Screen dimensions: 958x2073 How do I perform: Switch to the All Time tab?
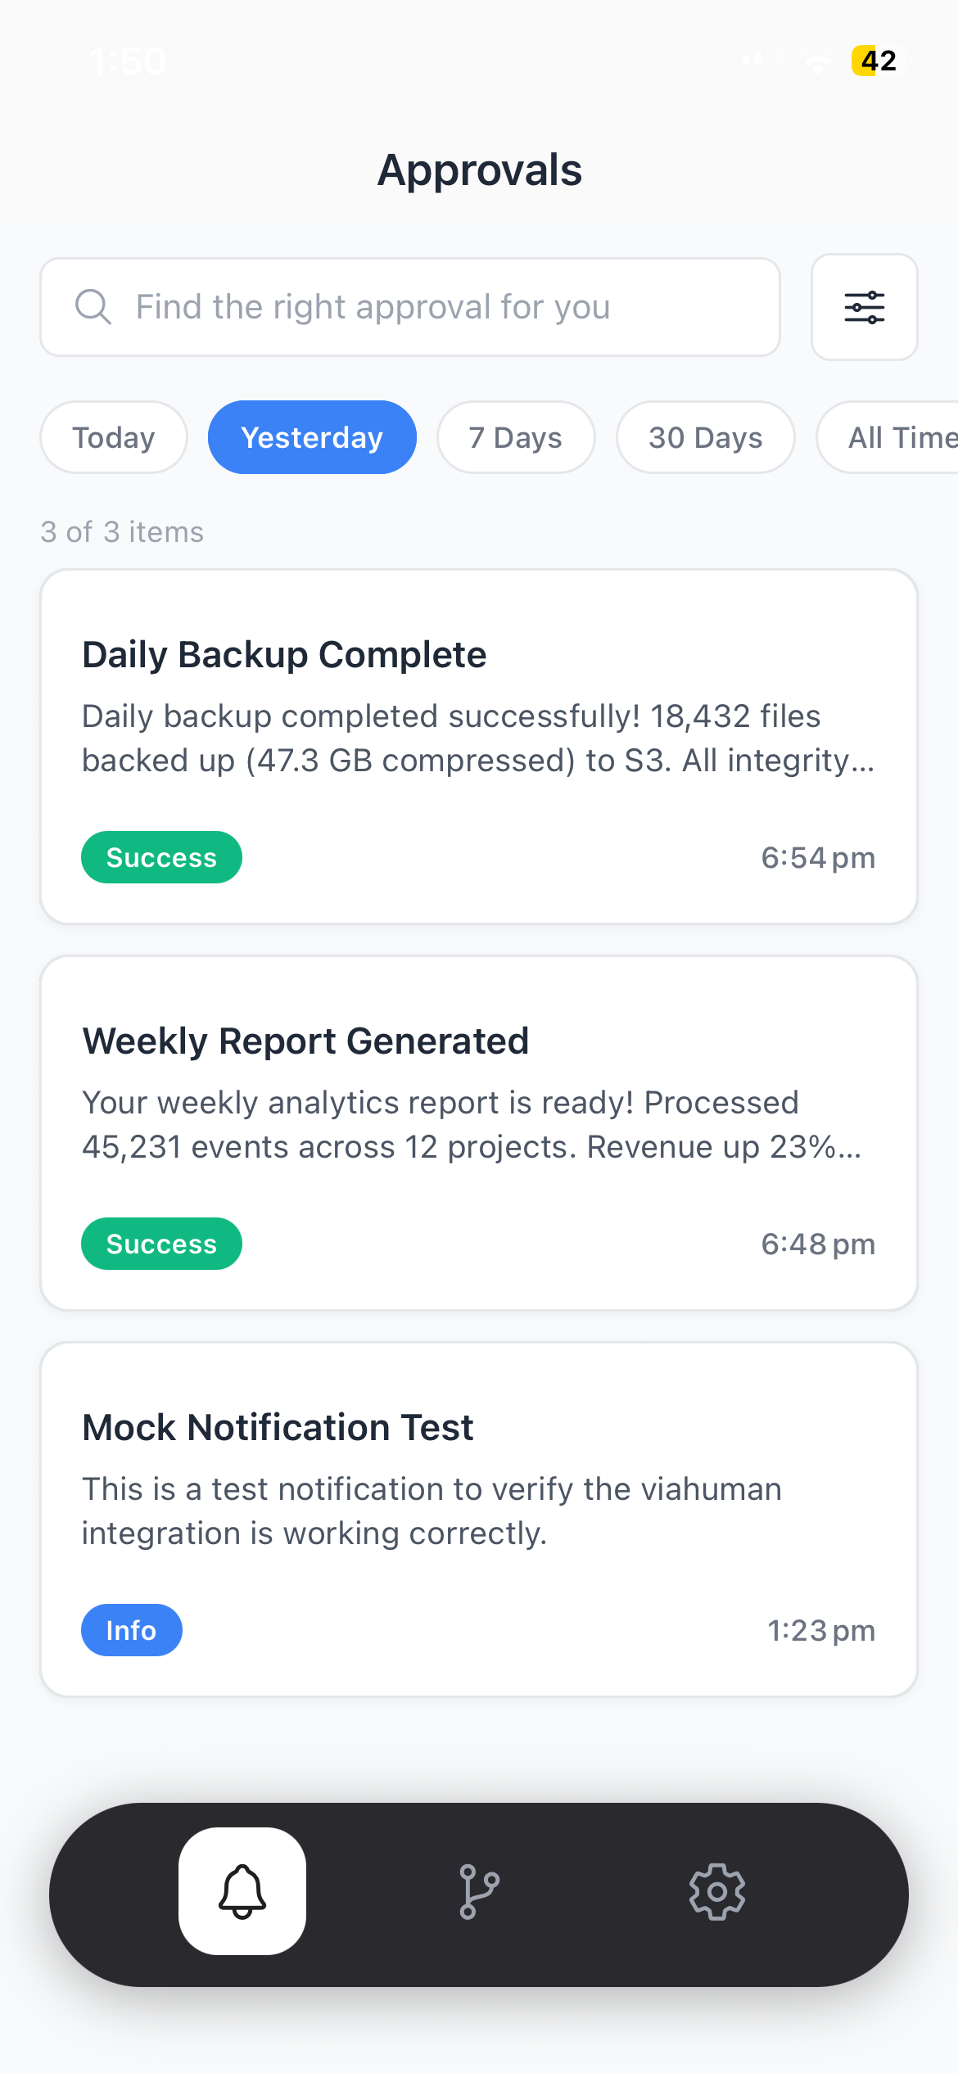[x=897, y=437]
